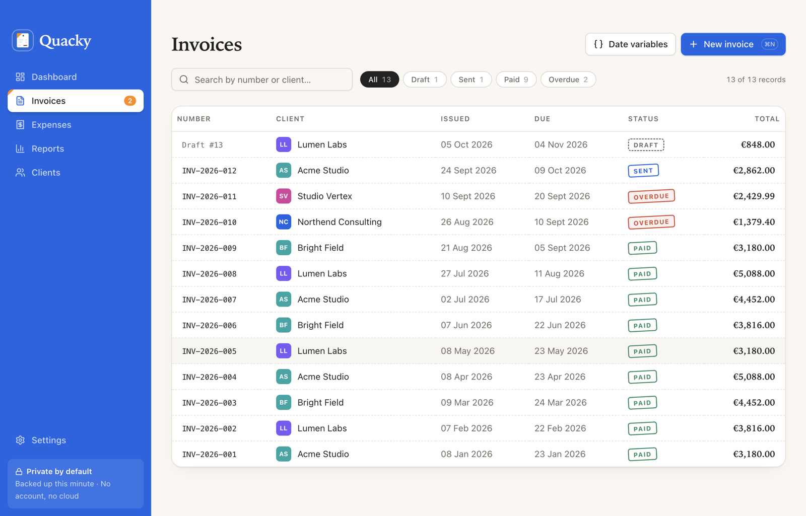The image size is (806, 516).
Task: Click the lock icon beside Private by default
Action: 19,472
